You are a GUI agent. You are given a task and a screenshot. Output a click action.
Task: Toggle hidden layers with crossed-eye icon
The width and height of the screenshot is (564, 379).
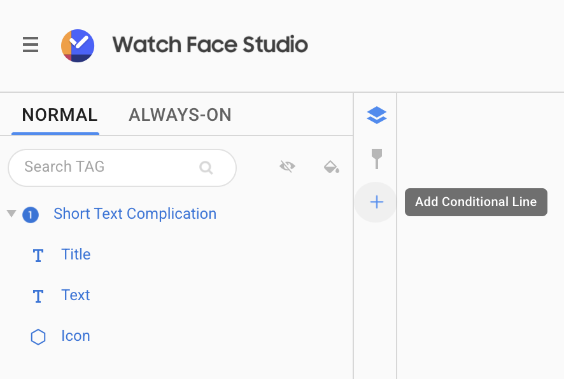[x=287, y=167]
